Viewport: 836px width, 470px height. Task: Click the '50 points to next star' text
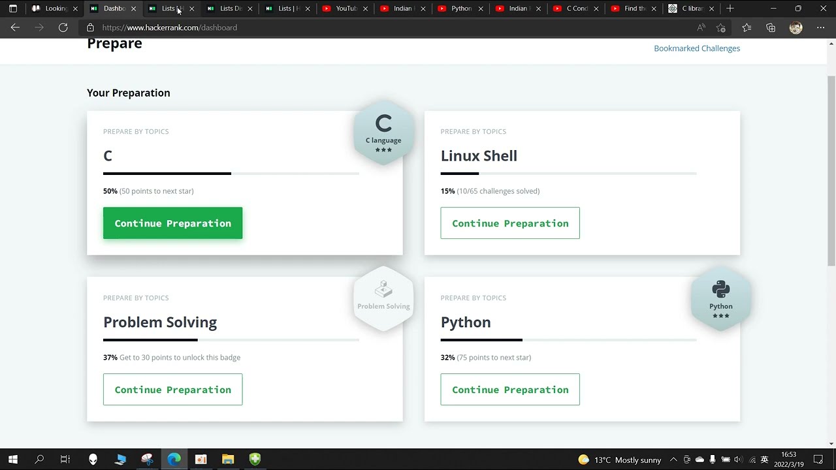click(x=157, y=191)
